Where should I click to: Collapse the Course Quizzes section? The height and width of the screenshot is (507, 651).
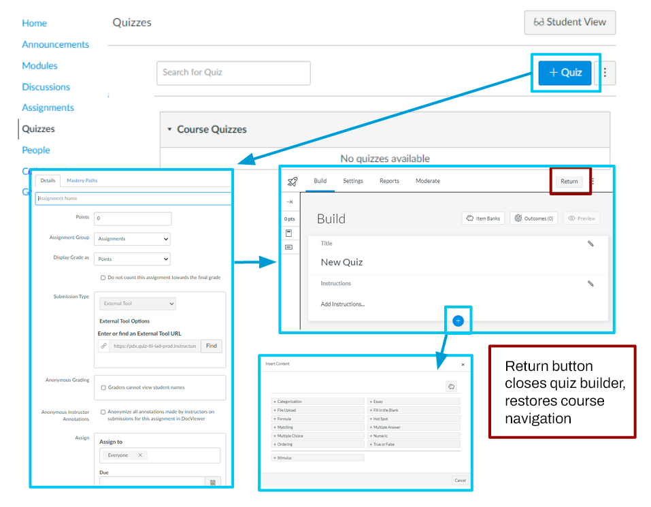coord(170,129)
